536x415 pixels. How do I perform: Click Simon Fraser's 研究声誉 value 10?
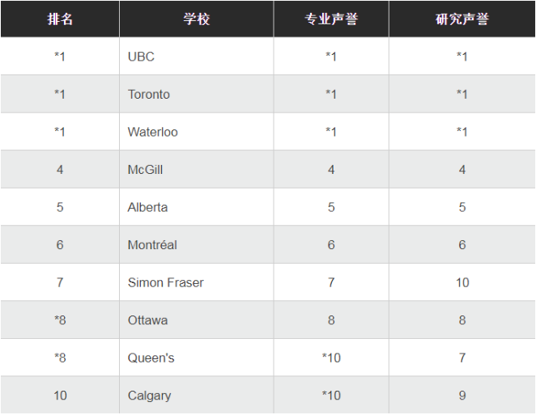point(462,282)
